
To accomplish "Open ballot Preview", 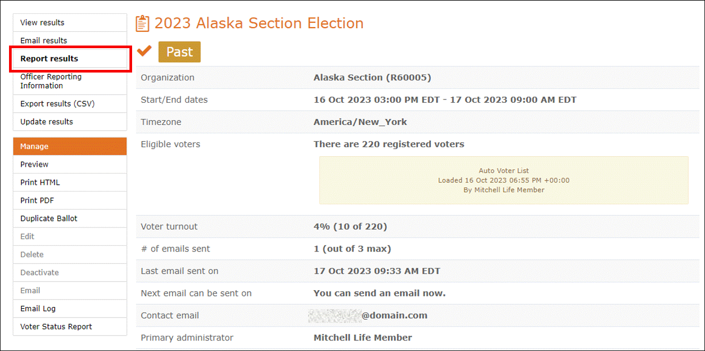I will (x=70, y=165).
